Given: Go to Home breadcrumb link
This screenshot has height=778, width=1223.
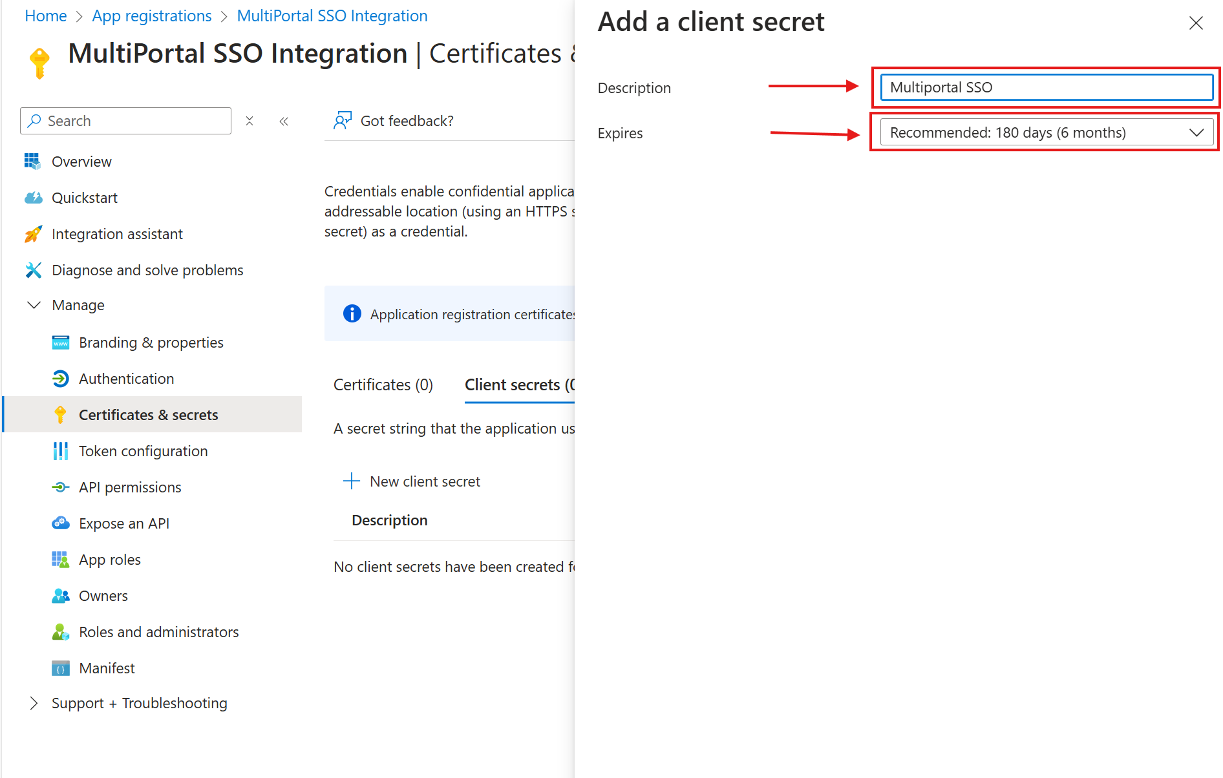Looking at the screenshot, I should coord(46,16).
